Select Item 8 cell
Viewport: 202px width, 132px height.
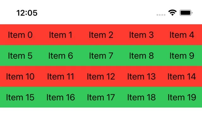tap(141, 56)
